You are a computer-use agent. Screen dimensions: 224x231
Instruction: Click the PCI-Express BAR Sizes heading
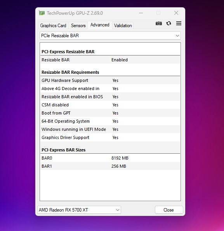coord(64,150)
